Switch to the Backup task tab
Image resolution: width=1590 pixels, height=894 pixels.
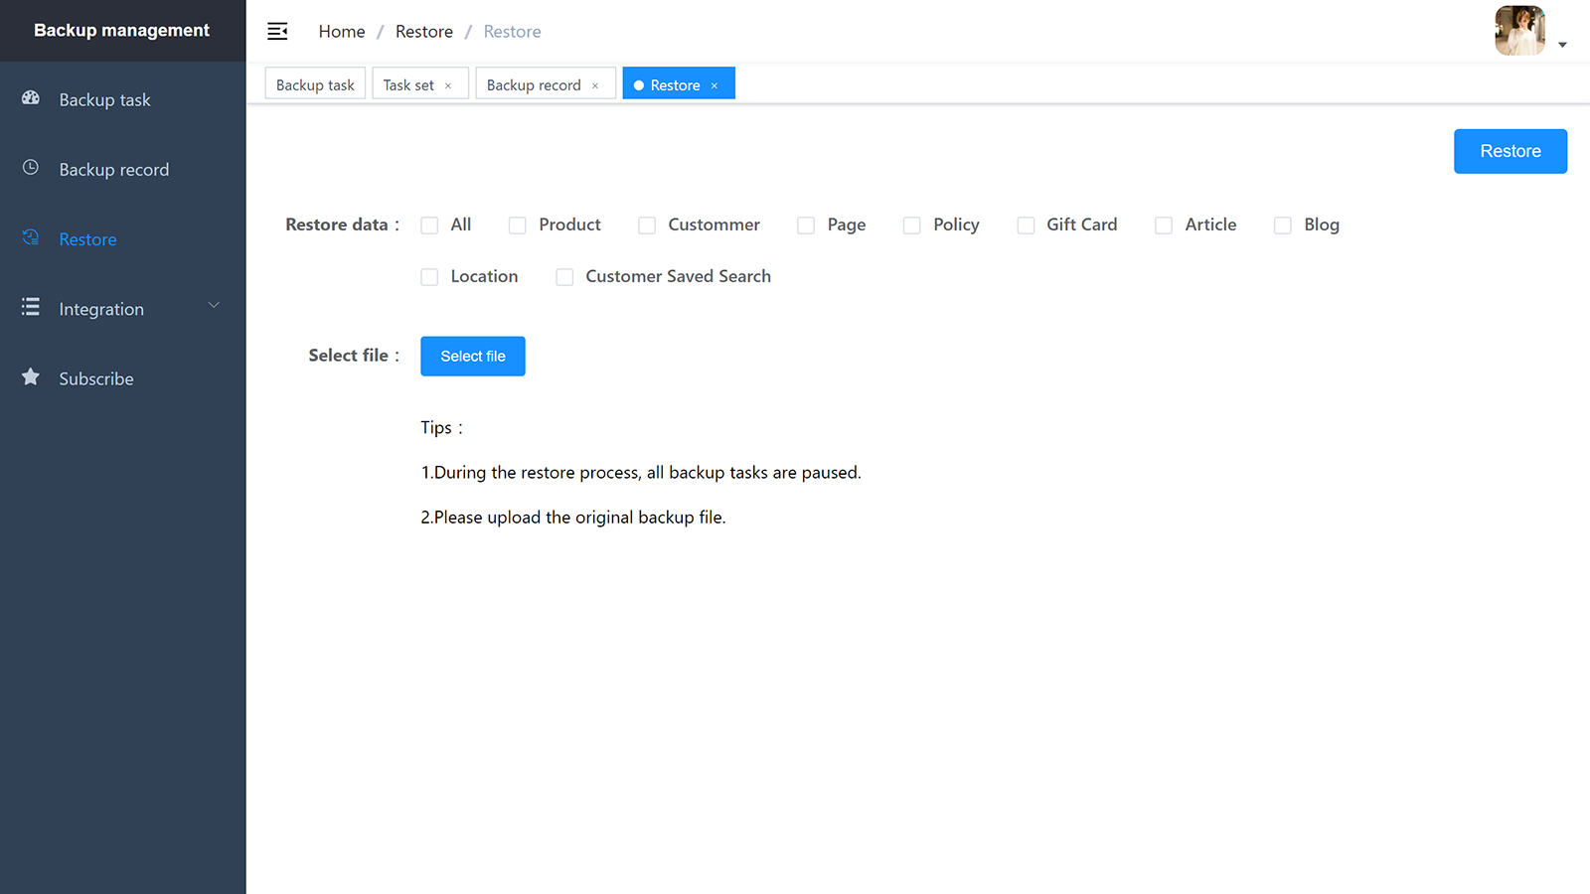(x=315, y=85)
